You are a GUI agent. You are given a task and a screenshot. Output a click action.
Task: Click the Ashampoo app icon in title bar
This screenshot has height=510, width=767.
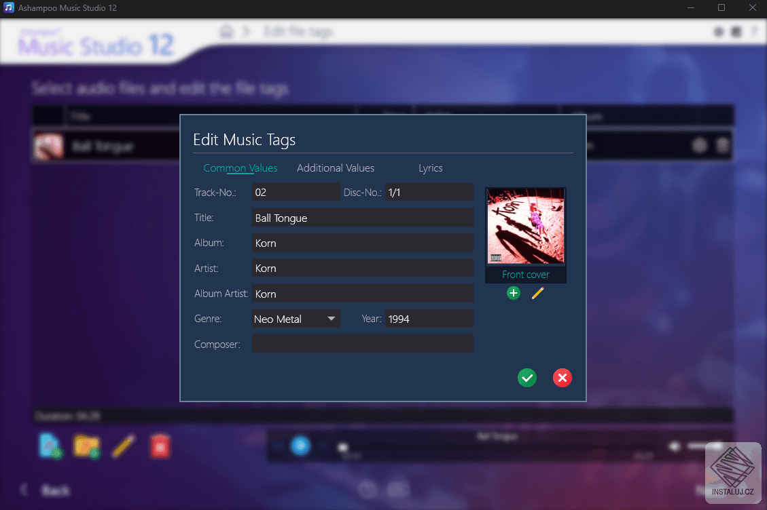pyautogui.click(x=9, y=8)
